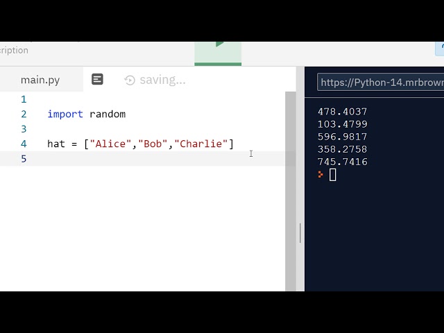Click console output 103.4799
The height and width of the screenshot is (333, 444).
pyautogui.click(x=342, y=124)
